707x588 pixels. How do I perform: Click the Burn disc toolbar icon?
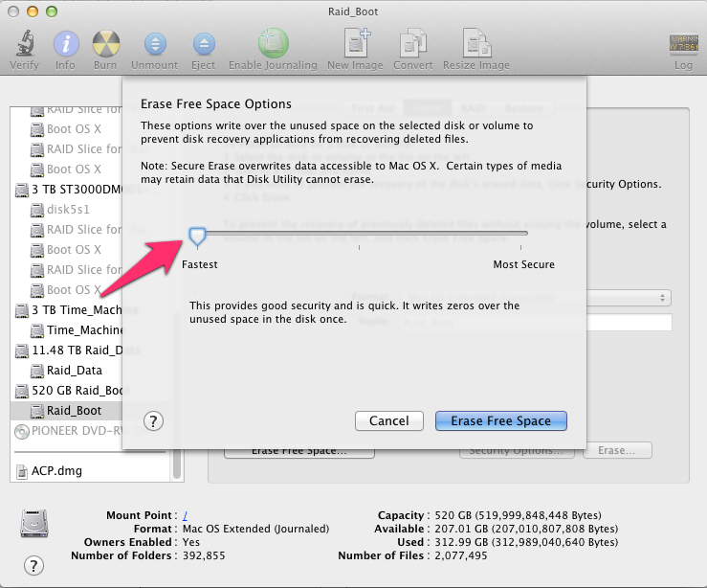[106, 44]
